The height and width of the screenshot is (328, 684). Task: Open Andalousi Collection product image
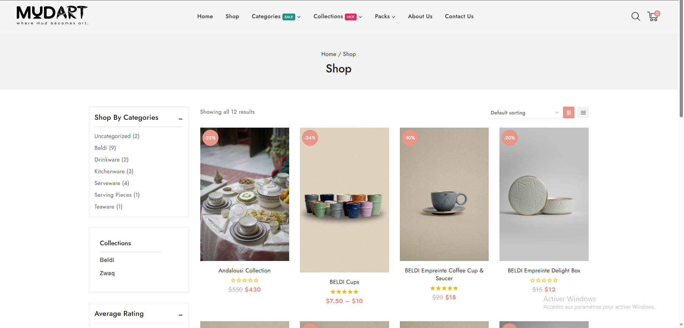(x=245, y=194)
